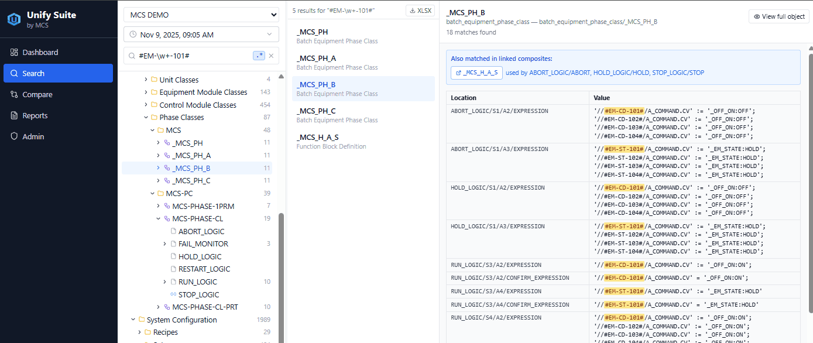
Task: Click the clock icon in date field
Action: pos(133,35)
